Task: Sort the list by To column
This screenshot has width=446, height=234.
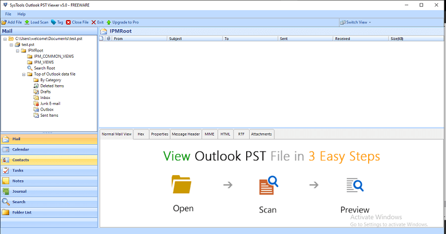Action: click(250, 39)
